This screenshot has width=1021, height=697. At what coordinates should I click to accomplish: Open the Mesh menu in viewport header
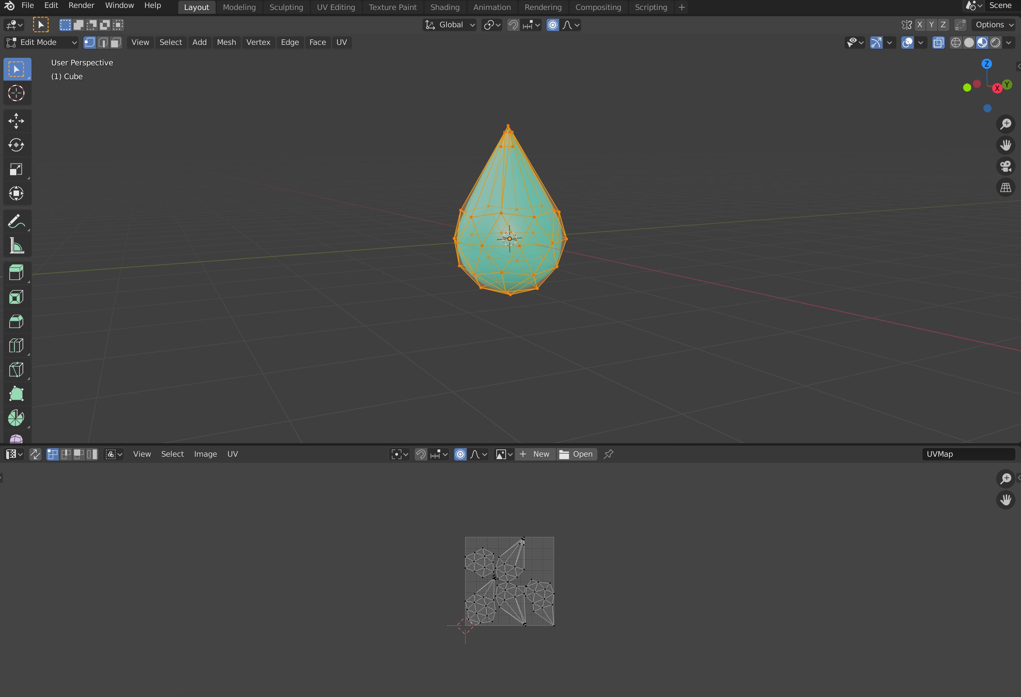[x=226, y=42]
